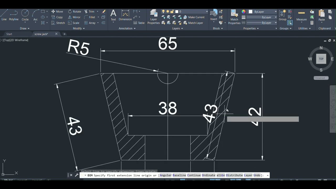Close the screw jack* tab
336x189 pixels.
point(56,34)
